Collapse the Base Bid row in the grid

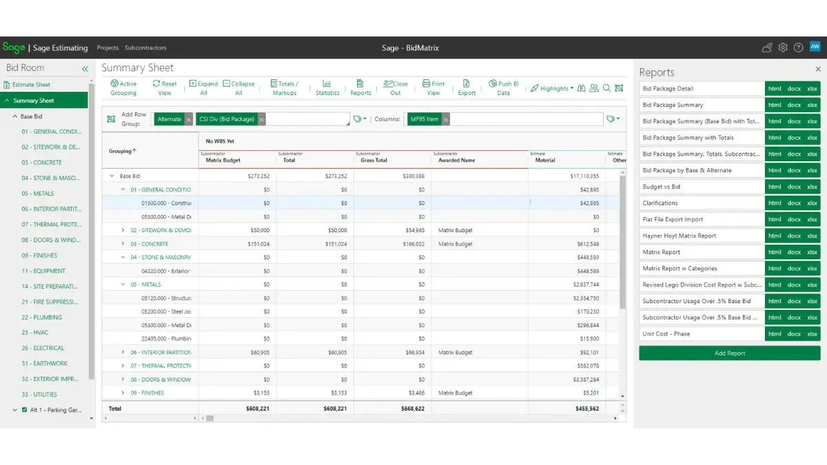[112, 176]
